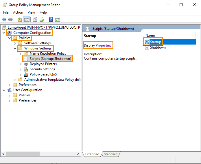Maximize the Group Policy Management Editor window
The image size is (201, 164).
click(181, 5)
